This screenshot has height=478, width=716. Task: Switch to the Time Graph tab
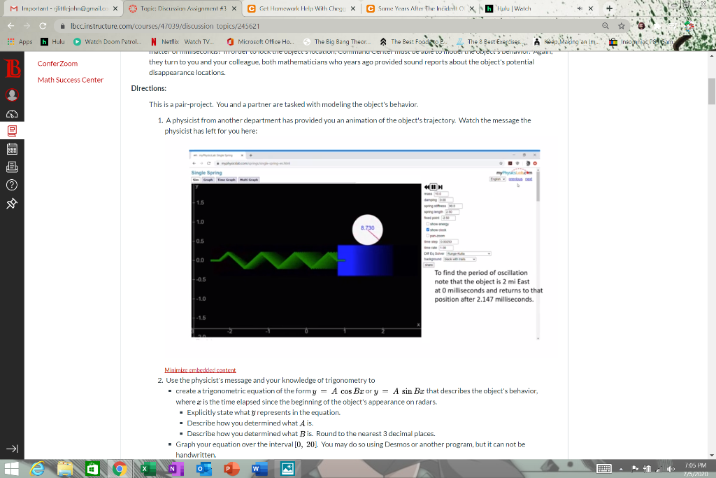pos(227,179)
